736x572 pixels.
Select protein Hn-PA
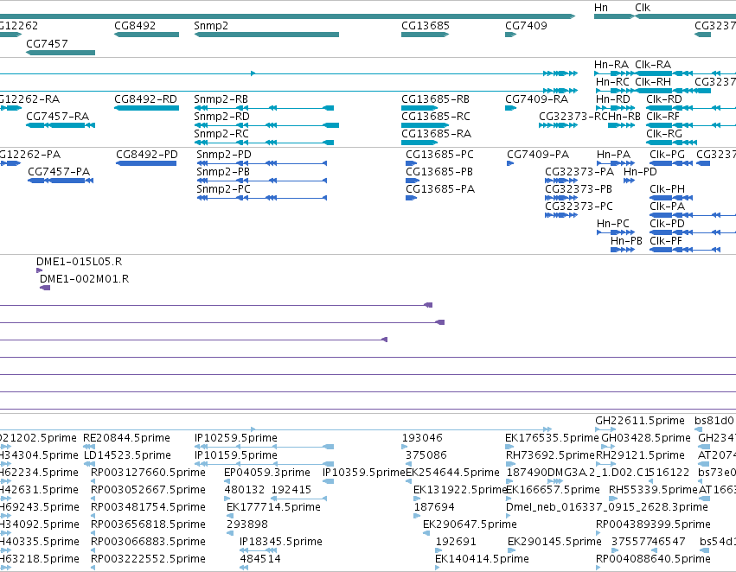point(613,155)
